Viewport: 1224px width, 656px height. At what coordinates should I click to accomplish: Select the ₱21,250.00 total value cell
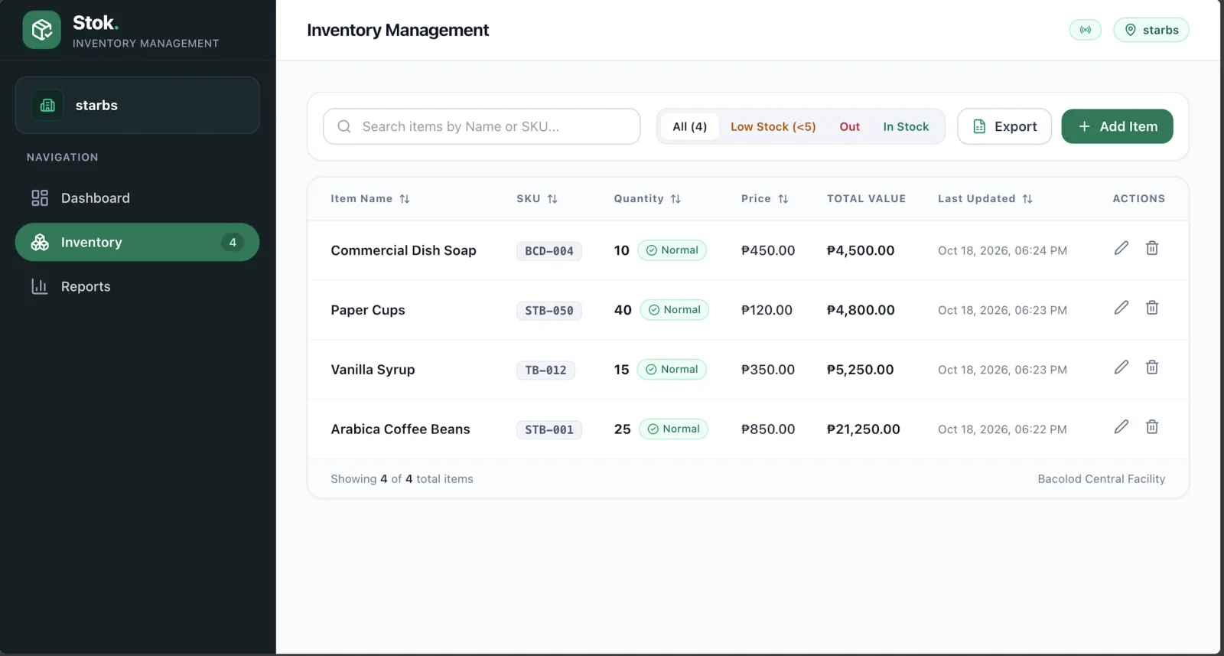[x=863, y=429]
